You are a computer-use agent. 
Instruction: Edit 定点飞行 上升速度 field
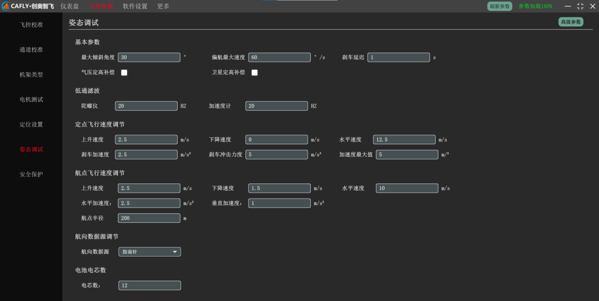147,139
